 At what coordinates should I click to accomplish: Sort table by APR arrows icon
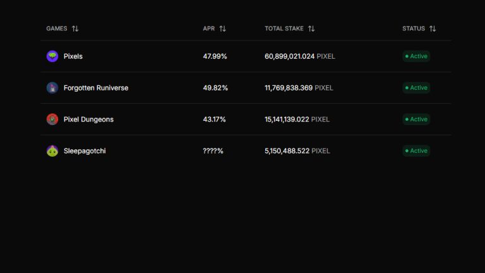coord(222,28)
